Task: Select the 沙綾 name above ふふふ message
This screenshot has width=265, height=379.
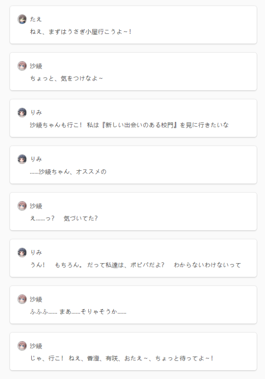Action: 36,299
